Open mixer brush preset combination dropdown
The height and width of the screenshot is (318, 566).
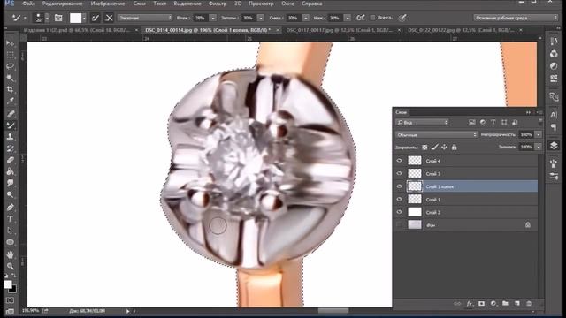(145, 18)
